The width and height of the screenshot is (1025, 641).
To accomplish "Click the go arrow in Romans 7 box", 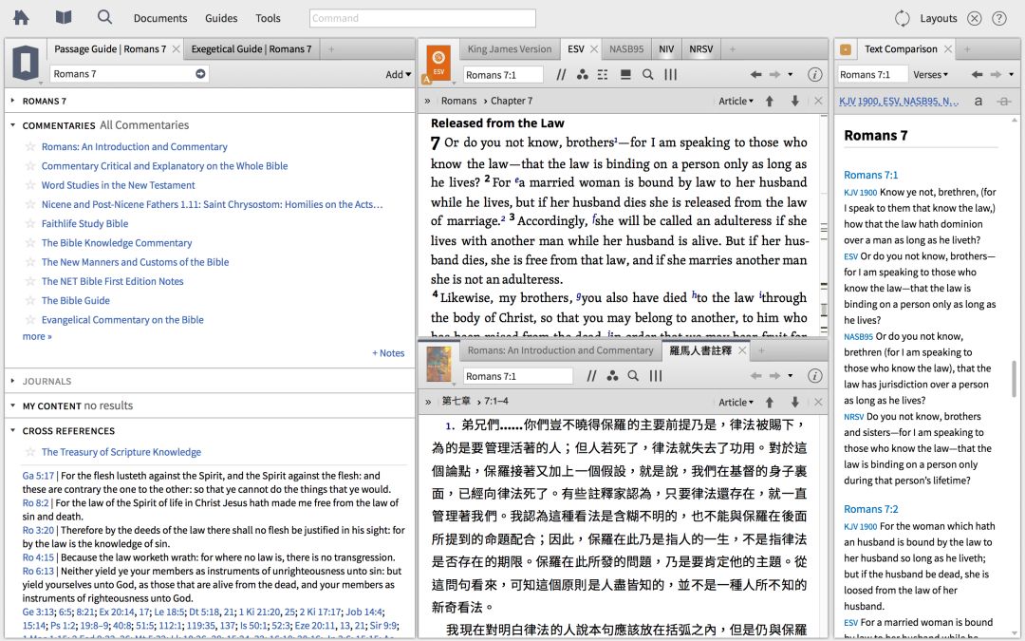I will pyautogui.click(x=200, y=74).
